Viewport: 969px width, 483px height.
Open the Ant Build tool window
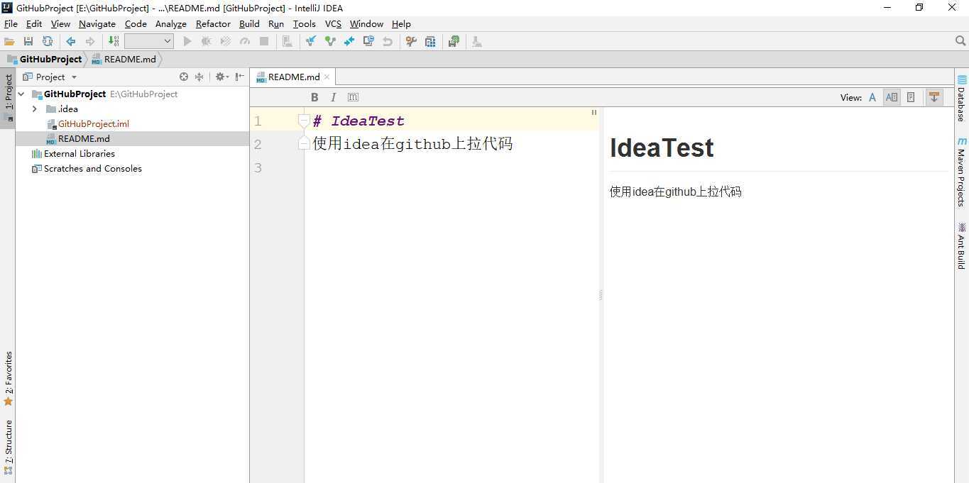[x=962, y=246]
